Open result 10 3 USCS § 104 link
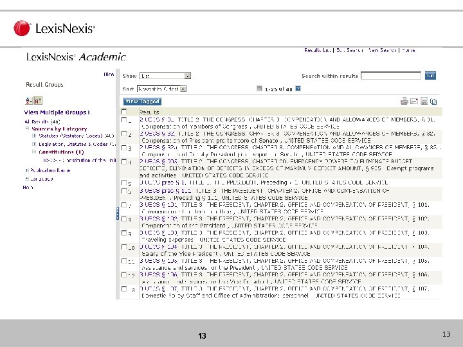The height and width of the screenshot is (347, 463). pos(159,247)
